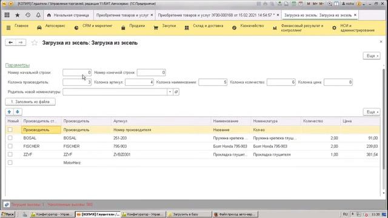Click the calculator icon in title bar
The image size is (388, 218).
(293, 4)
